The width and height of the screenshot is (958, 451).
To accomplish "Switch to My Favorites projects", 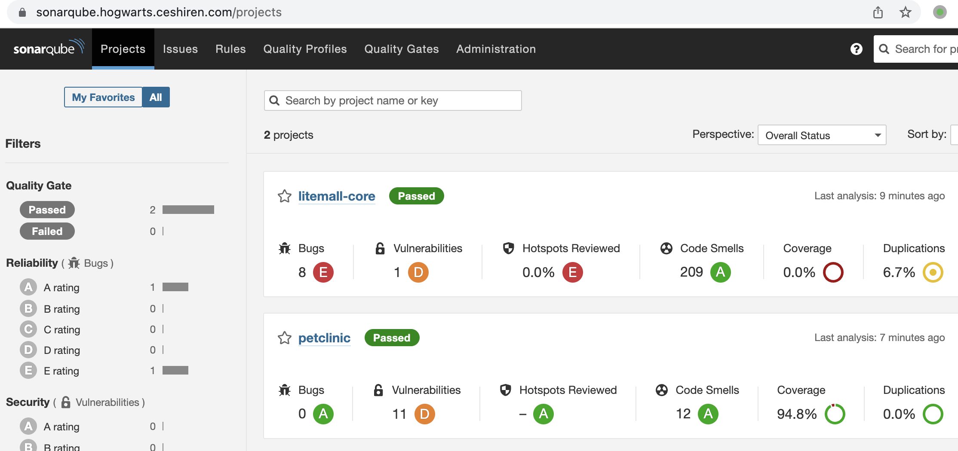I will 103,97.
